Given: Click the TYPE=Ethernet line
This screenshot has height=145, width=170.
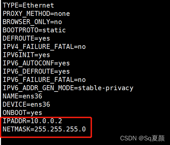Looking at the screenshot, I should coord(28,5).
